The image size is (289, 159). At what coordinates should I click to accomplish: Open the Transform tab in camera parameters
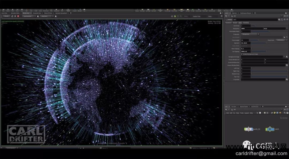(x=228, y=23)
